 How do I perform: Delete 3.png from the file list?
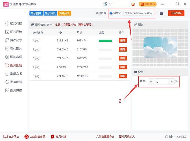123,58
